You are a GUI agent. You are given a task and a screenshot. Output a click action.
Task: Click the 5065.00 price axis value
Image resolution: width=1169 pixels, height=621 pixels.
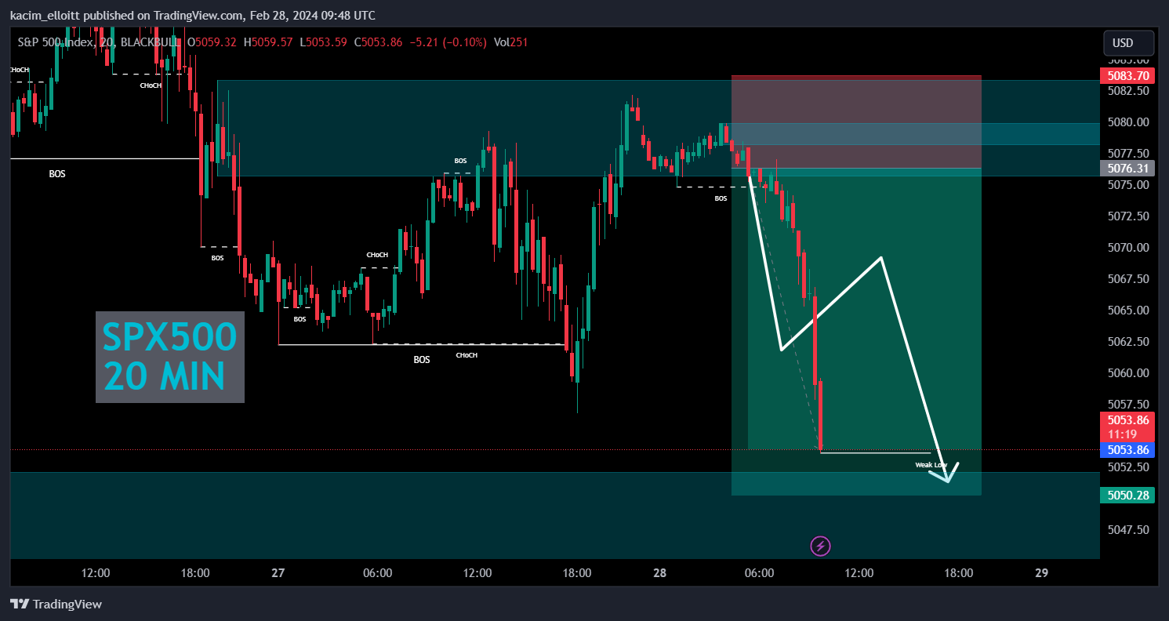[1130, 310]
